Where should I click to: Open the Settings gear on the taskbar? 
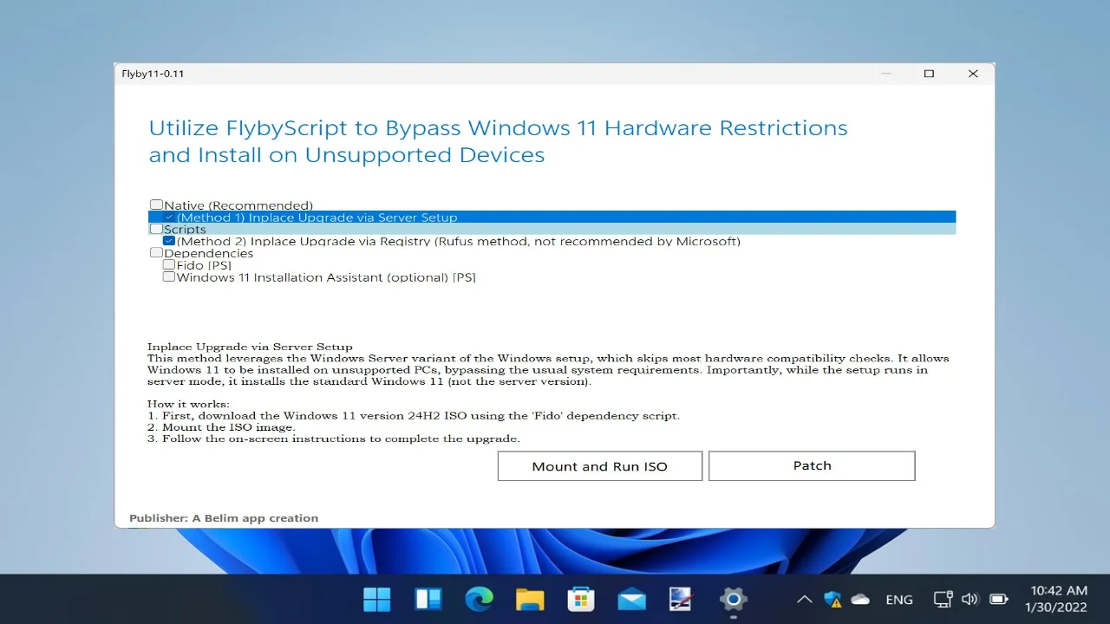point(733,599)
